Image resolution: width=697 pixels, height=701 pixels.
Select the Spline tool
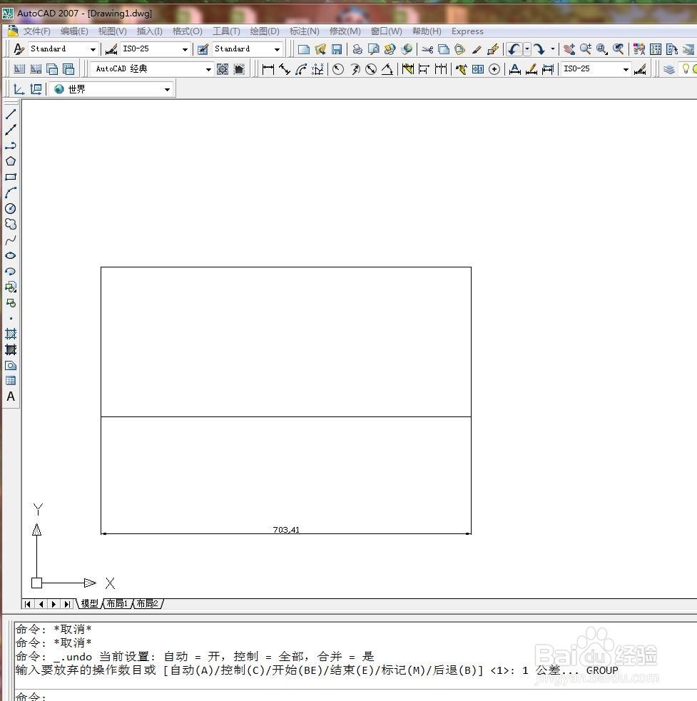tap(11, 240)
